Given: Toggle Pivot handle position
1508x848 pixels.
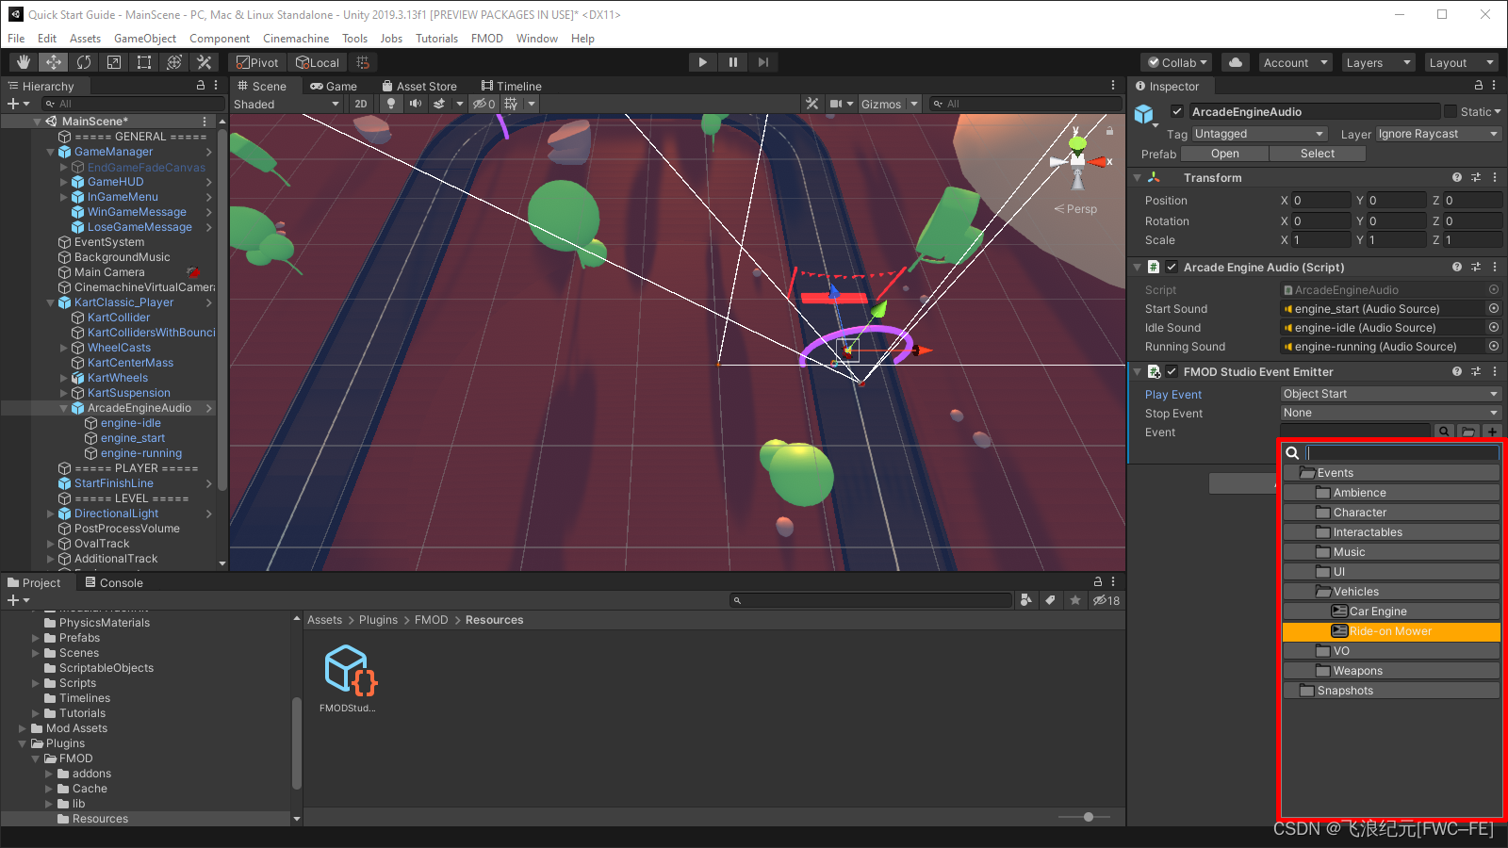Looking at the screenshot, I should tap(258, 62).
